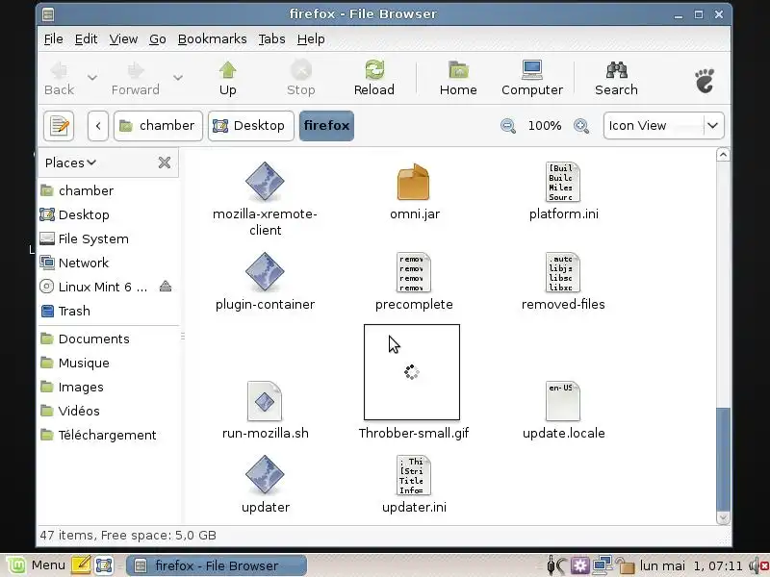Open the View menu
The height and width of the screenshot is (577, 770).
(x=123, y=38)
